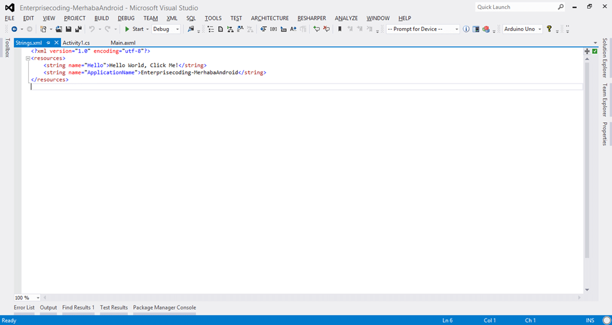The height and width of the screenshot is (325, 612).
Task: Open the FILE menu
Action: [10, 18]
